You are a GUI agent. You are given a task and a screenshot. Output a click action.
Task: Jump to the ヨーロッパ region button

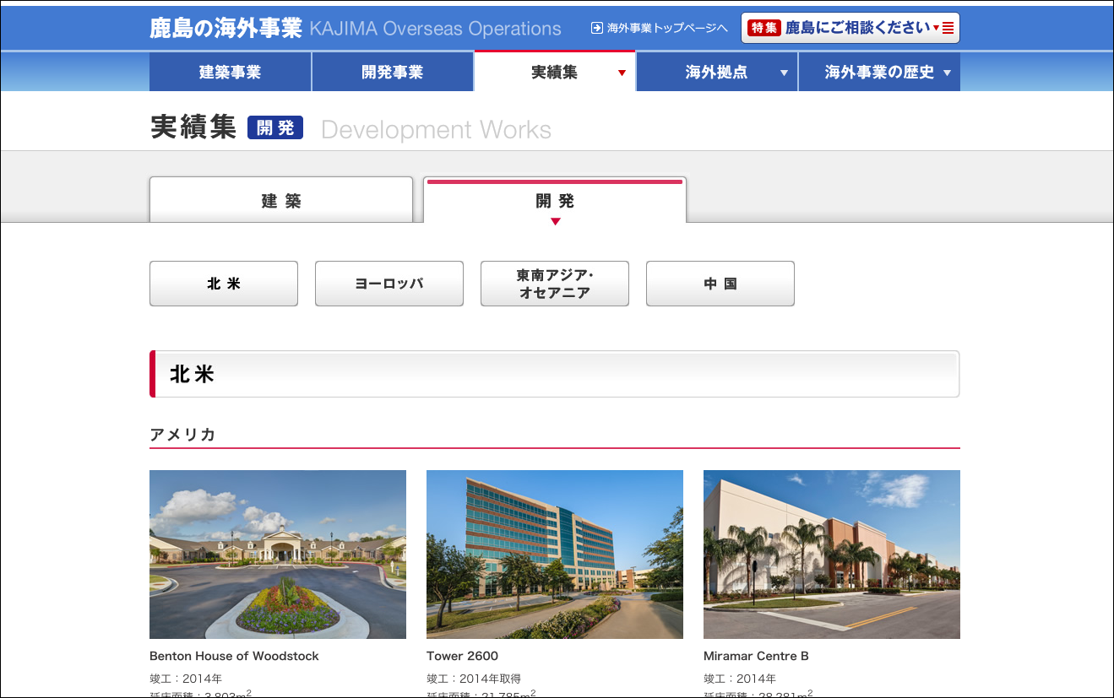coord(389,284)
